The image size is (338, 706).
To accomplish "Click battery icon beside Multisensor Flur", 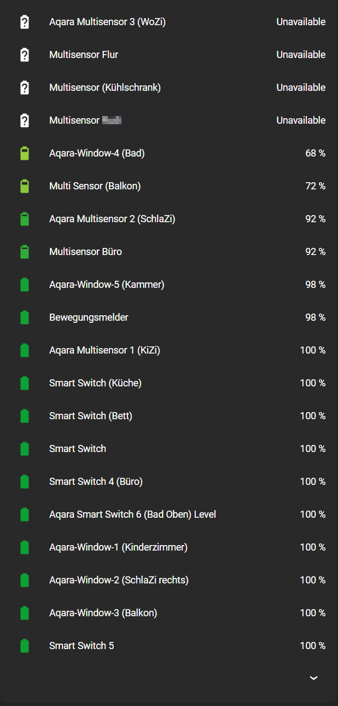I will 25,55.
